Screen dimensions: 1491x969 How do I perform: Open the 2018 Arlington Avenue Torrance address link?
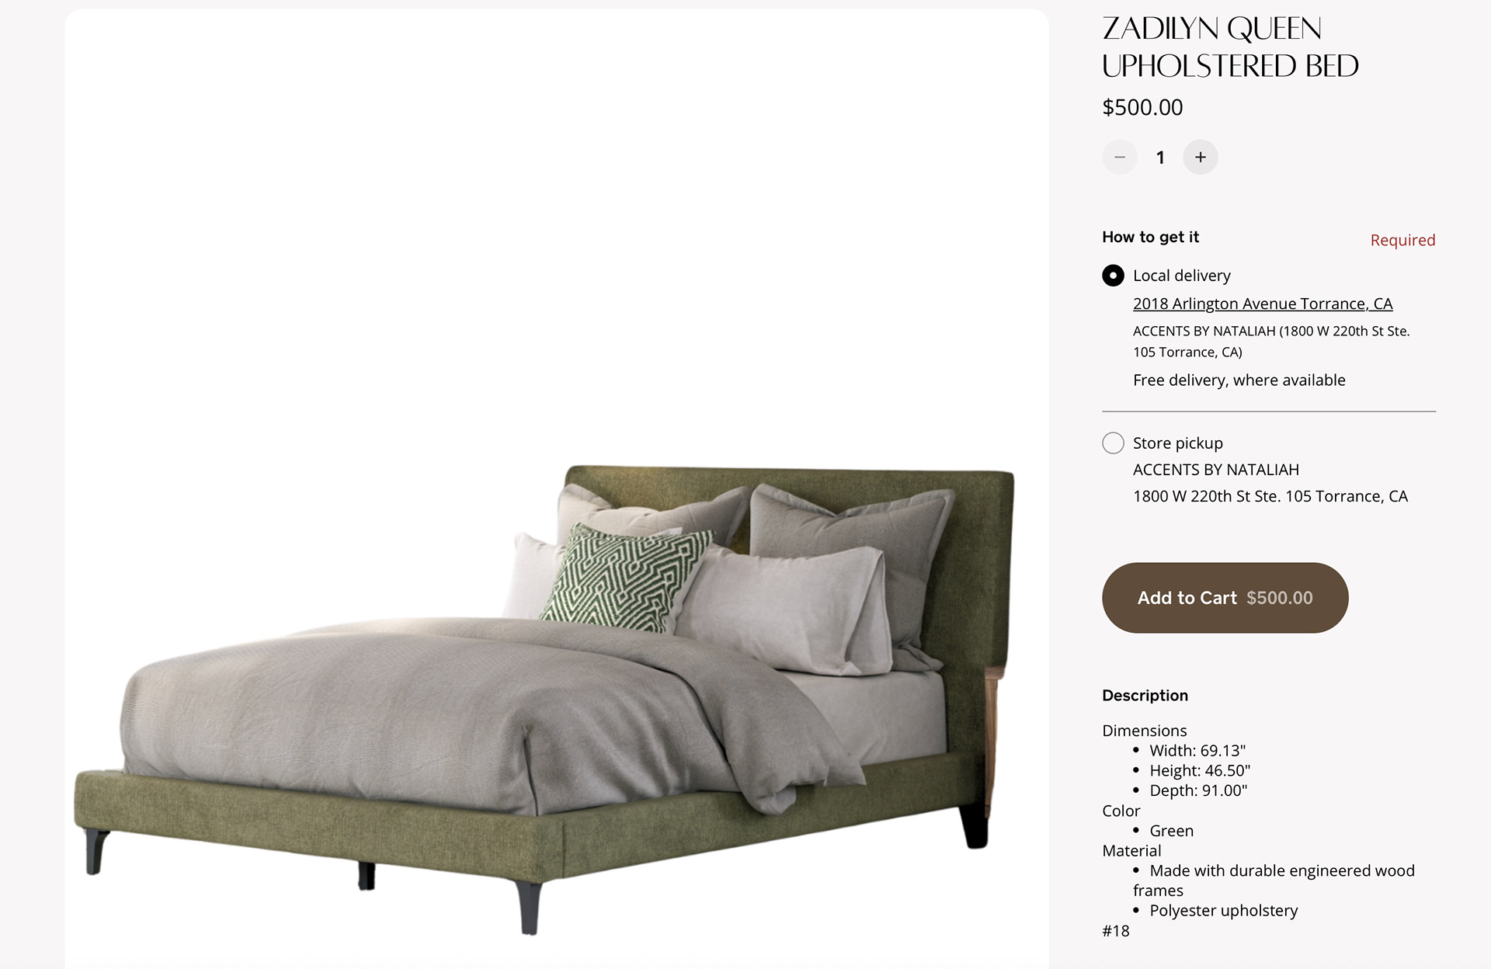[1263, 304]
